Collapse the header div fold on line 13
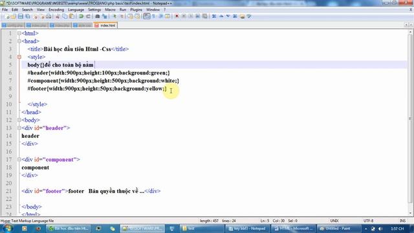 (x=19, y=128)
